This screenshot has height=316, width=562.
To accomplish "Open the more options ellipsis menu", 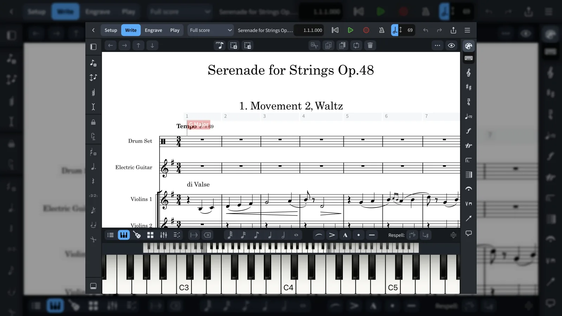I will 437,46.
